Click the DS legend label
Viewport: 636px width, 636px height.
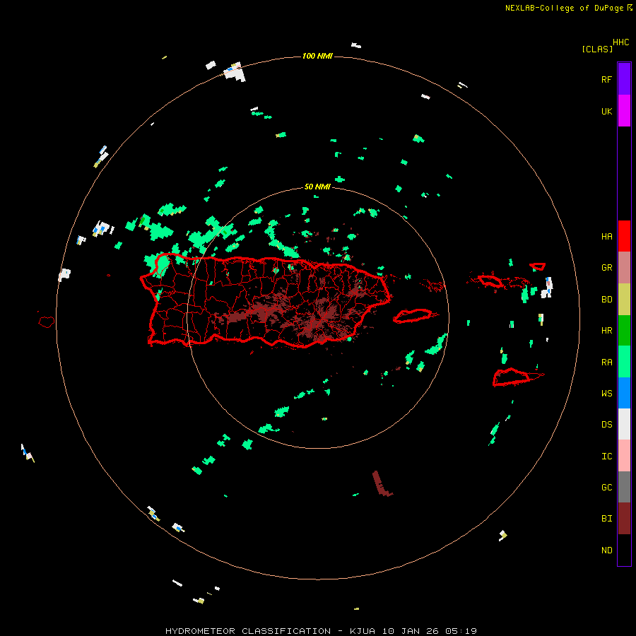click(x=606, y=425)
